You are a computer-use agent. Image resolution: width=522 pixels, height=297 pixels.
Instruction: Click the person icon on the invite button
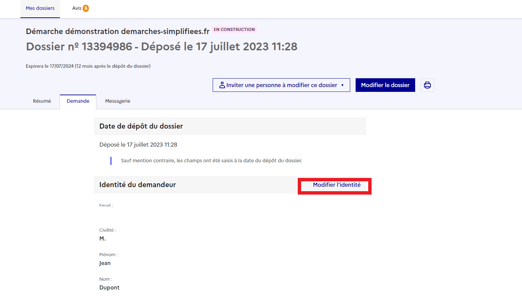pos(222,85)
